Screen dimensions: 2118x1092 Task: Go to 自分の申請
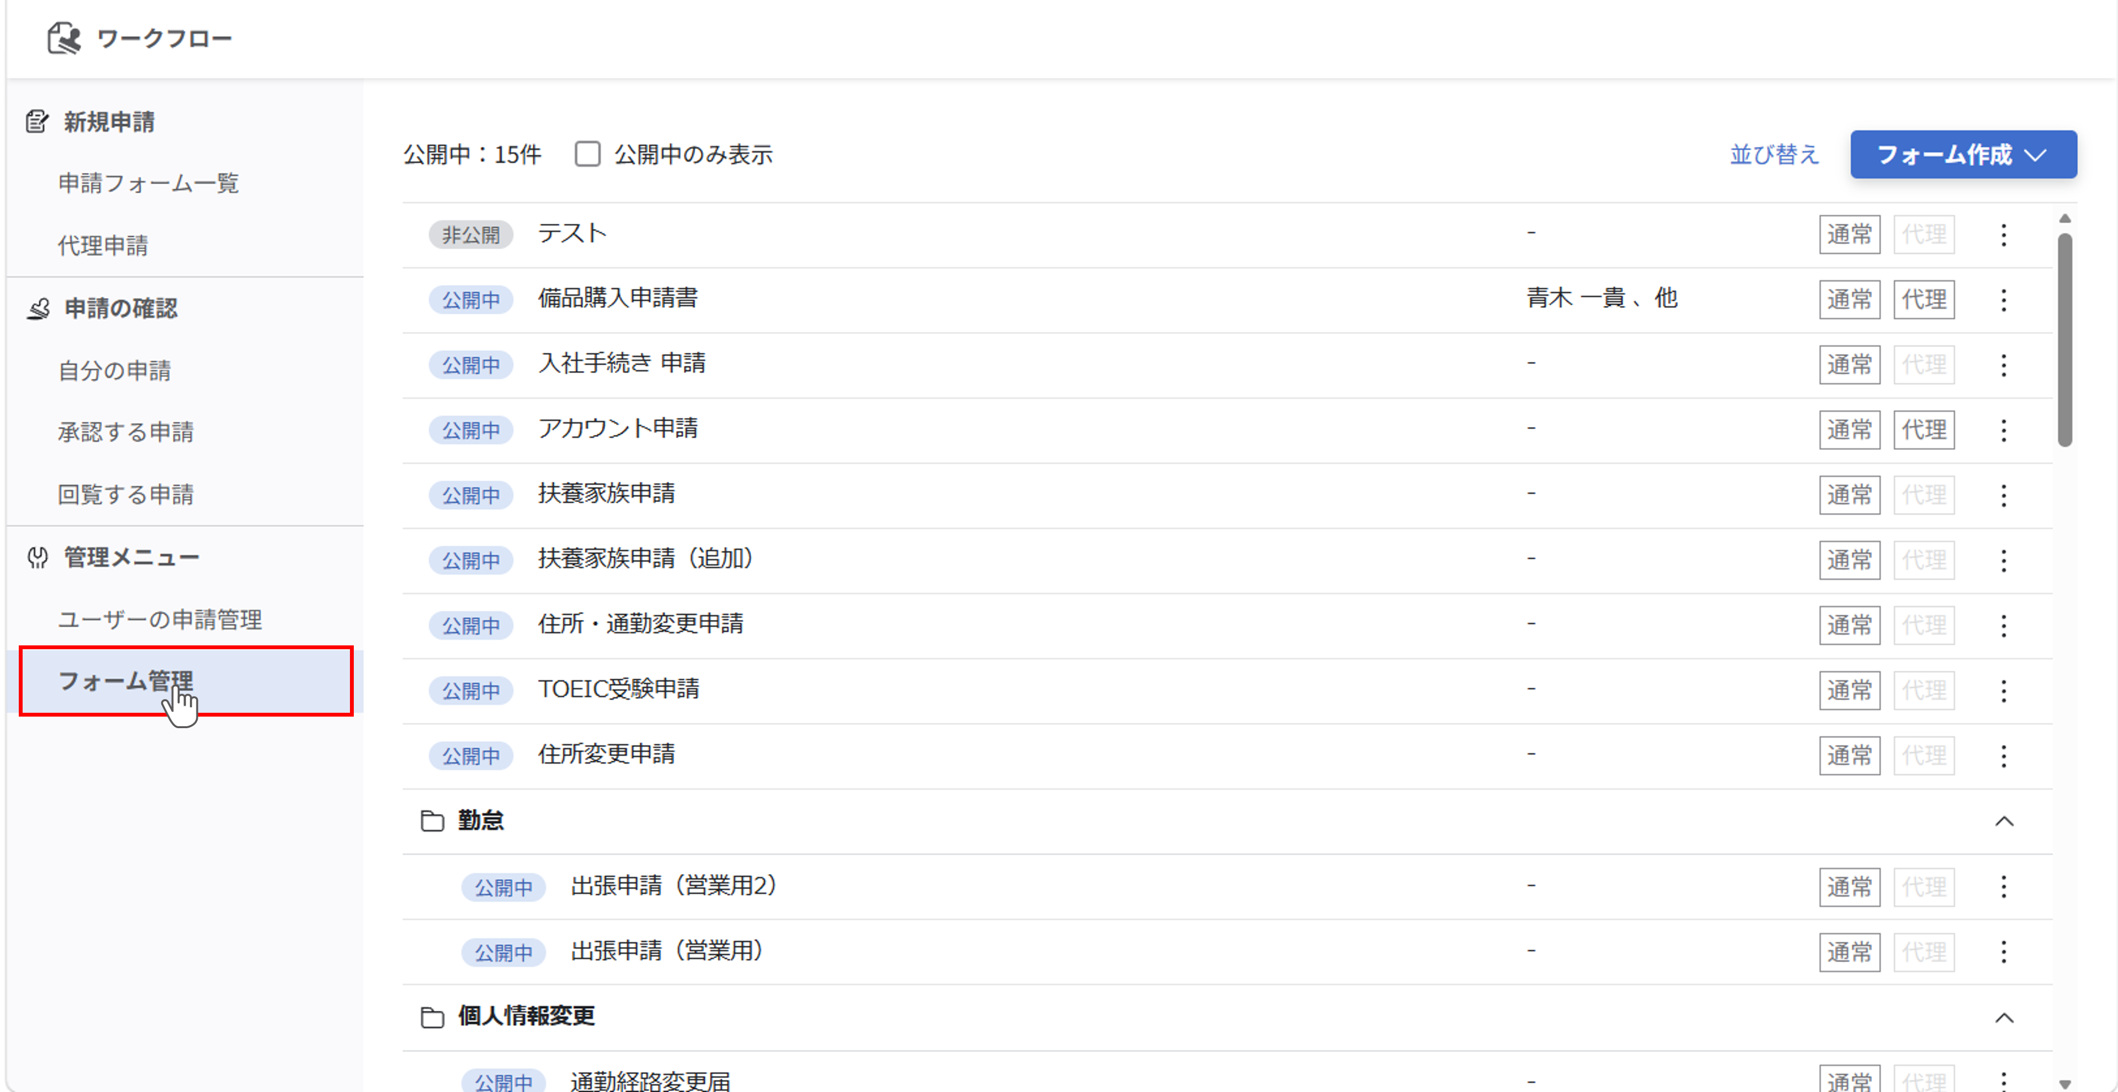[x=114, y=370]
